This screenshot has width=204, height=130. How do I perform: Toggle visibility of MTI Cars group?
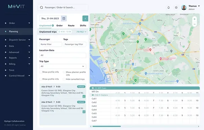click(x=93, y=88)
